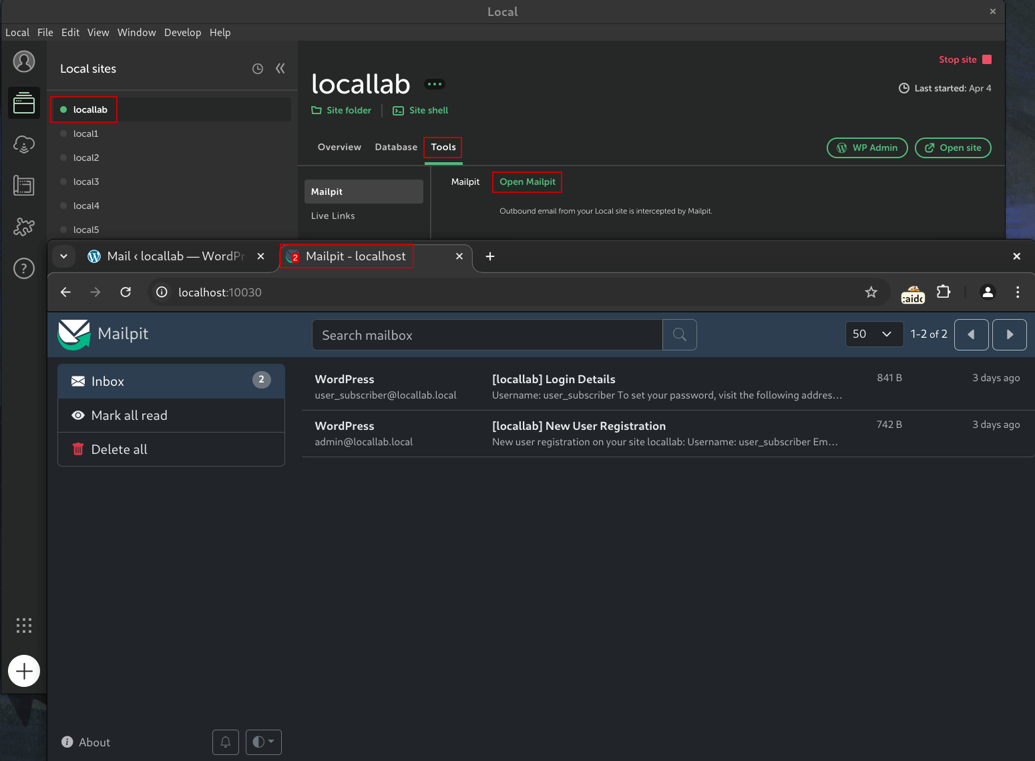Collapse the Local sites sidebar
Screen dimensions: 1035x761
pyautogui.click(x=280, y=69)
